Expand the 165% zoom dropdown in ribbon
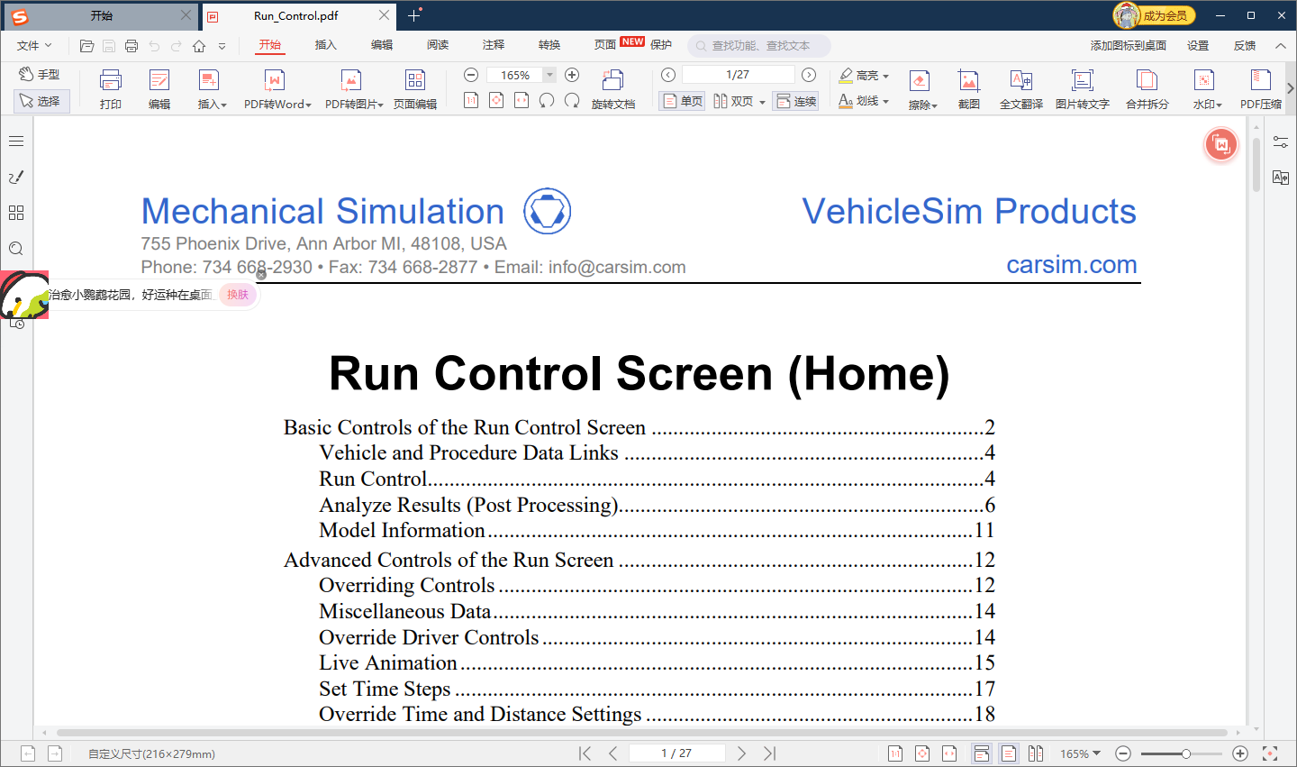 click(x=549, y=75)
